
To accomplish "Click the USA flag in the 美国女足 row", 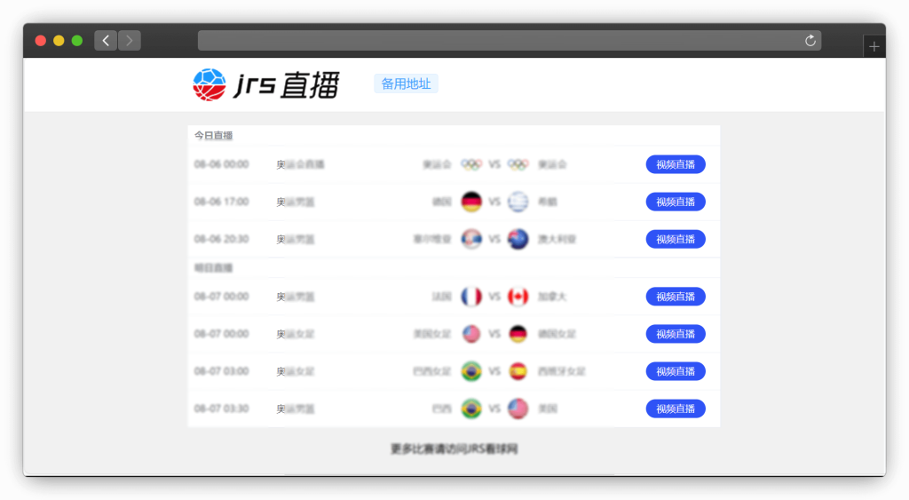I will [x=471, y=334].
